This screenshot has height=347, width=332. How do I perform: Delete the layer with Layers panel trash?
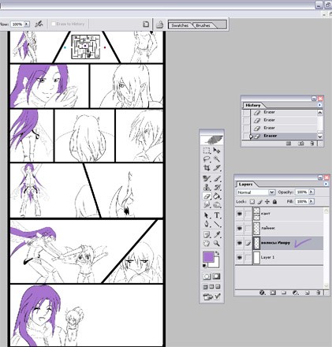click(x=318, y=293)
